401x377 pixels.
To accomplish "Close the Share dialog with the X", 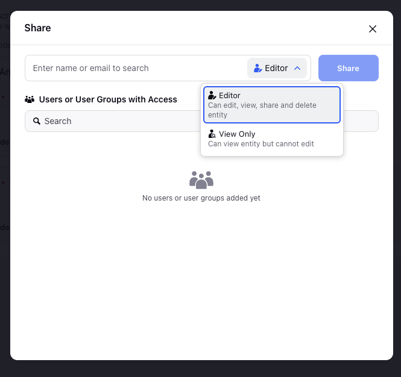I will pos(373,29).
